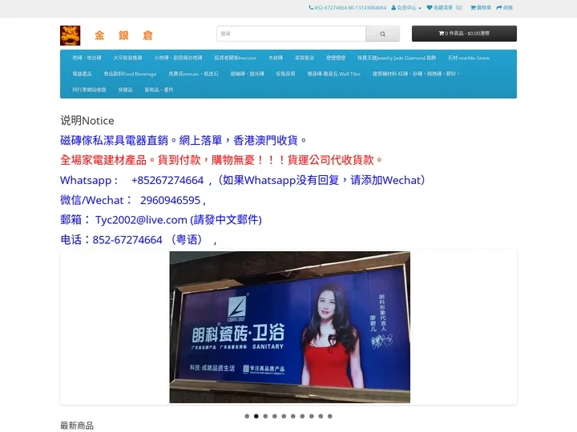Open the 地磚、地台磚 category

click(87, 58)
